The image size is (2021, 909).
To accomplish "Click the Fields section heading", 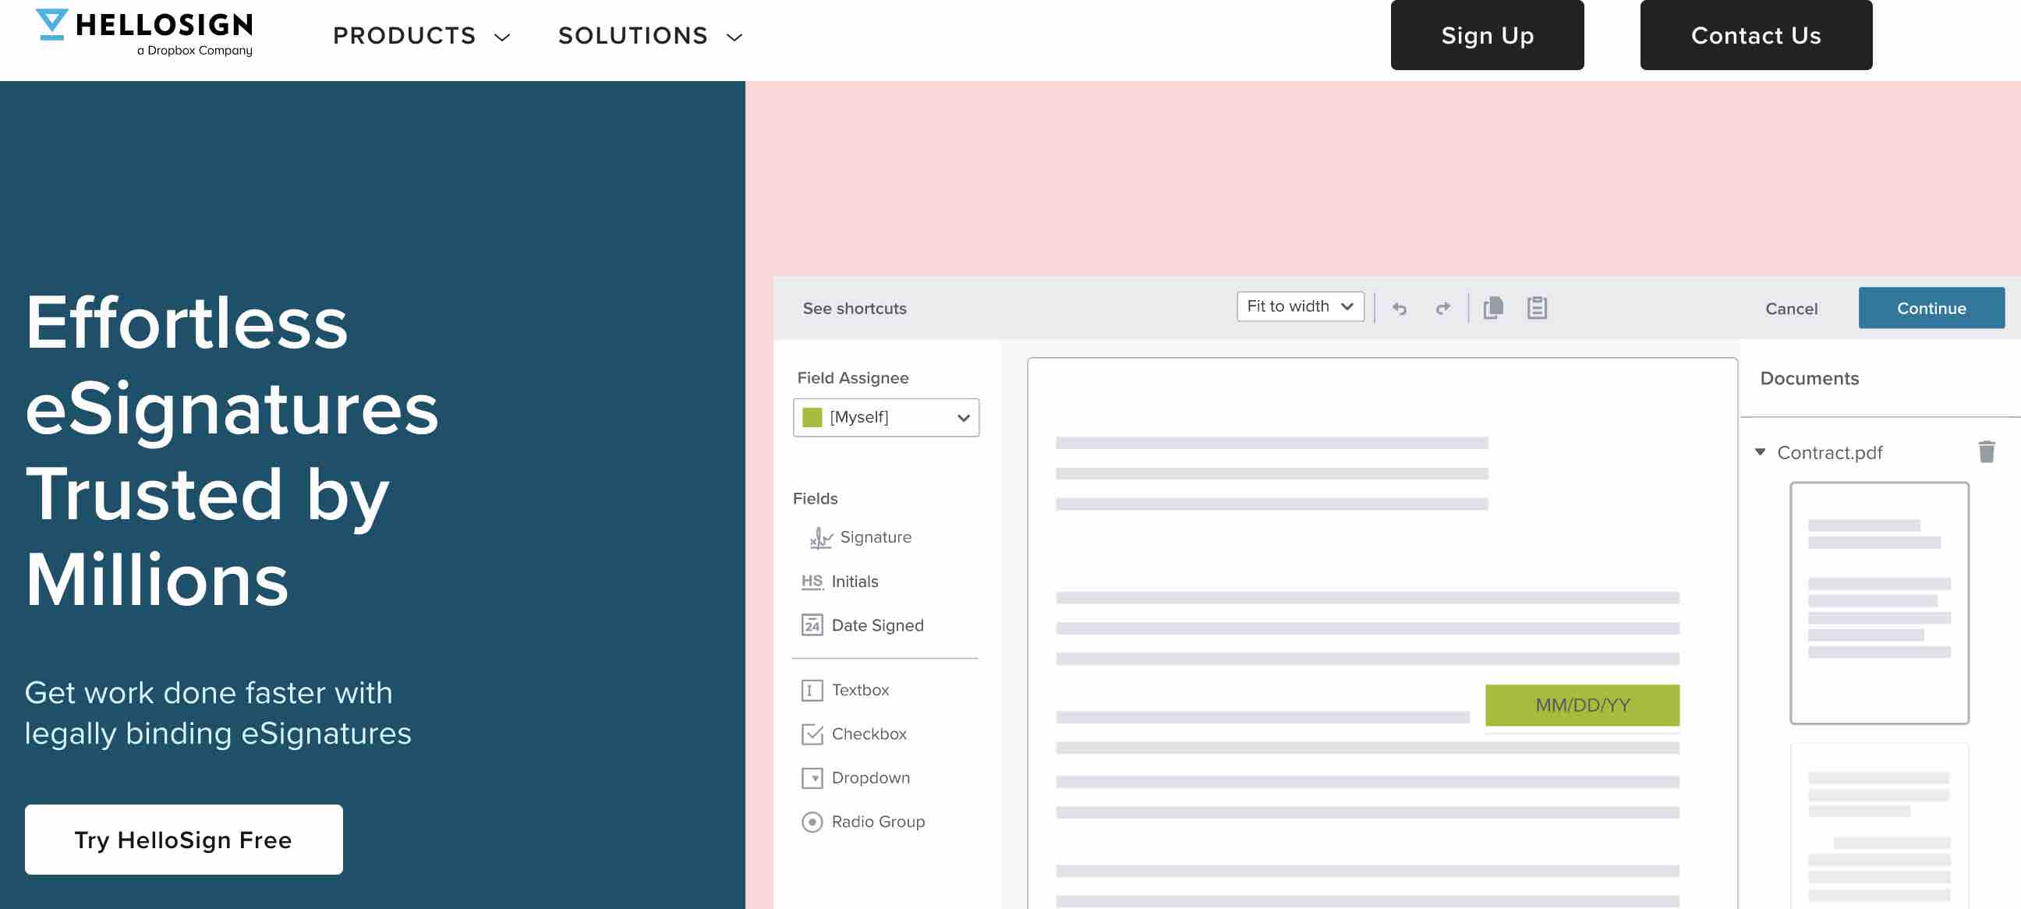I will point(814,498).
